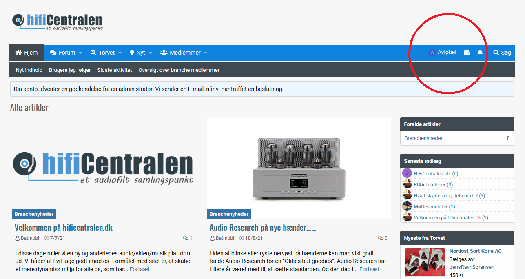Click Branchenyheder tag on Audio Research article

coord(229,214)
